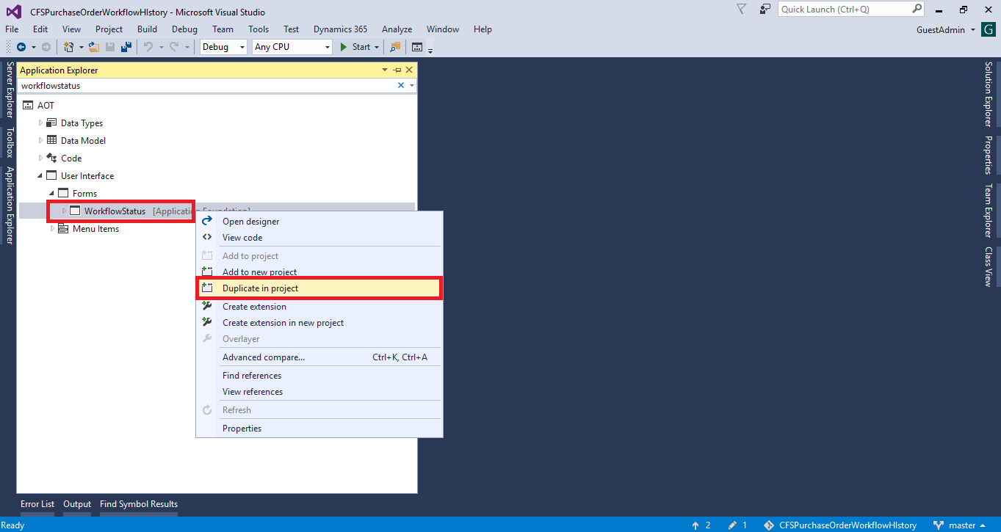Open the Navigate Backward history dropdown
The height and width of the screenshot is (532, 1001).
tap(34, 47)
